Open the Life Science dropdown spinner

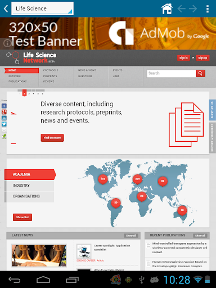click(x=42, y=8)
